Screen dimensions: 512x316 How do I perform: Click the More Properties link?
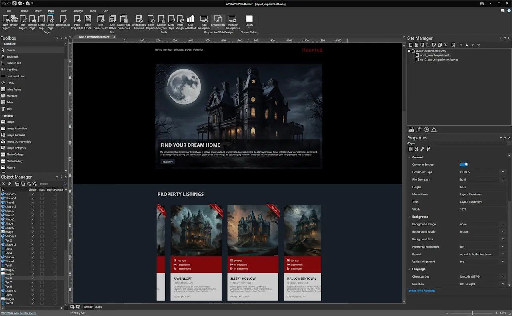click(426, 290)
